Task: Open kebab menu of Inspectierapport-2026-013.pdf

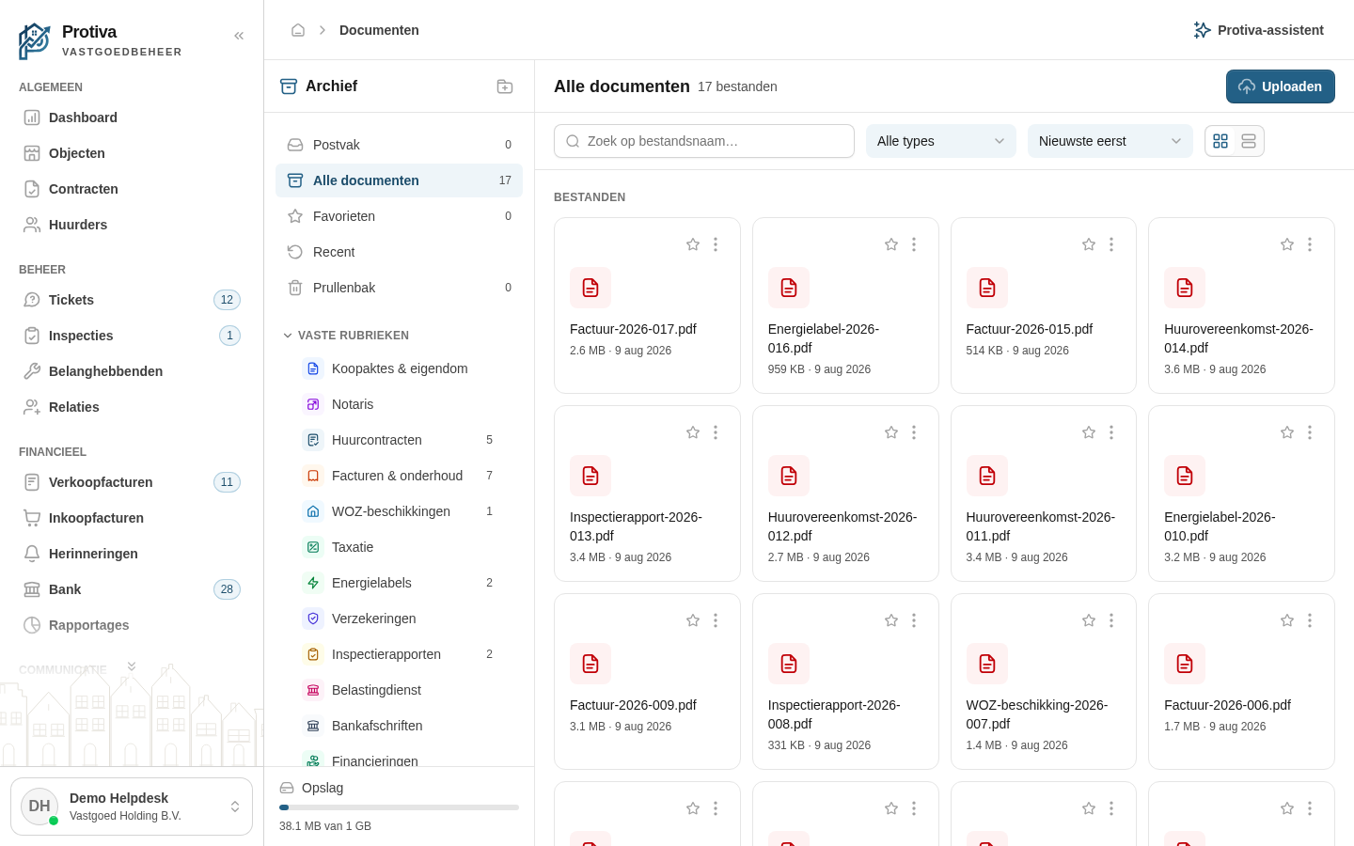Action: click(x=716, y=432)
